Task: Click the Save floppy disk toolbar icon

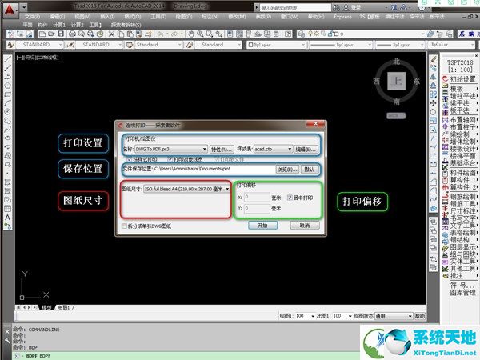Action: pos(61,34)
